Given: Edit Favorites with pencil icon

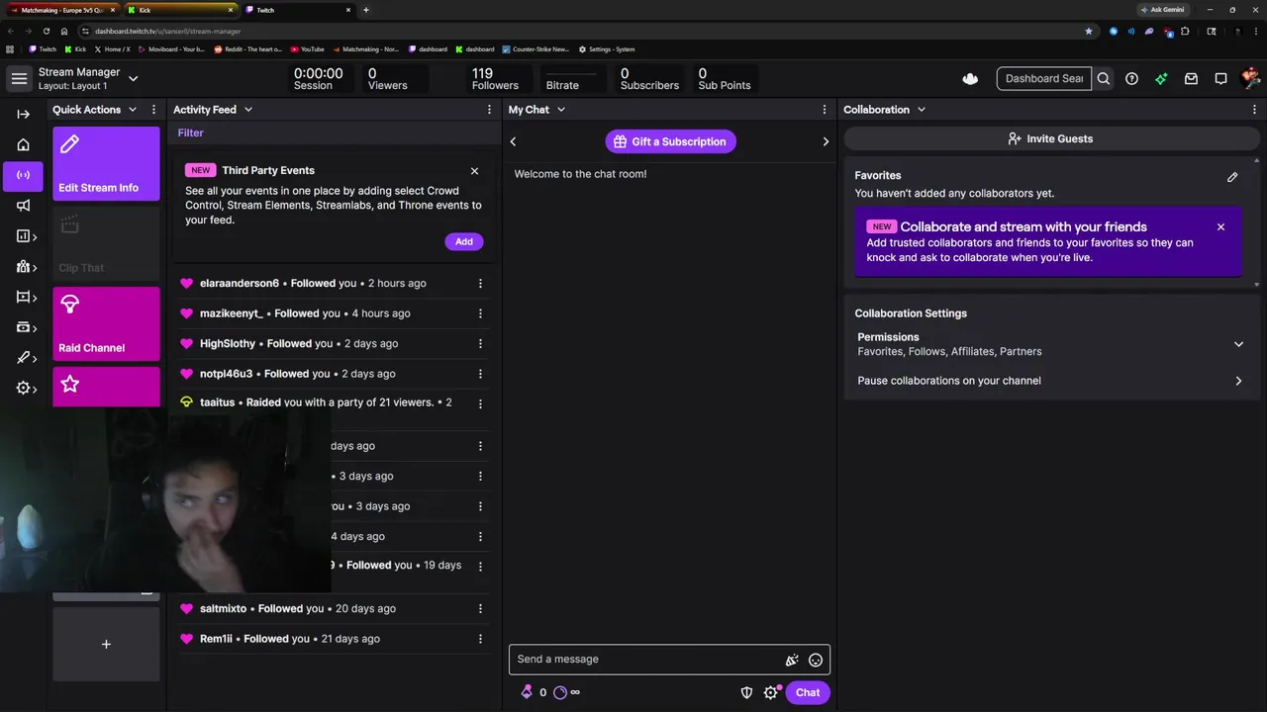Looking at the screenshot, I should click(x=1232, y=177).
